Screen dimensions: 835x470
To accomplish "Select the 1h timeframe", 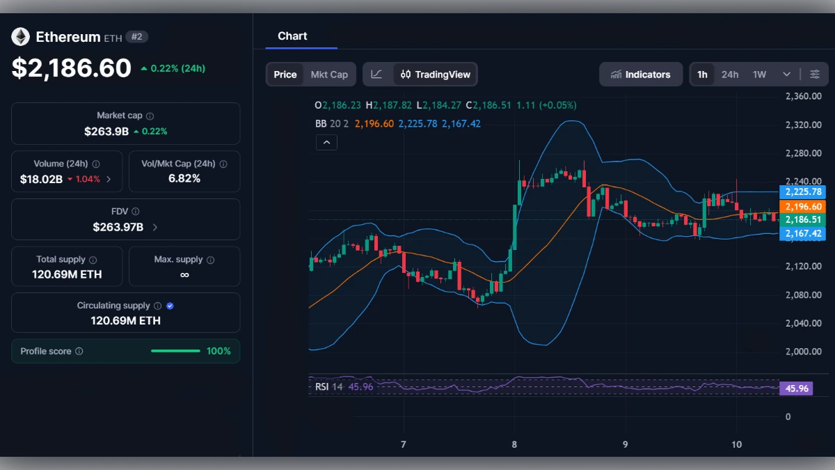I will [701, 74].
